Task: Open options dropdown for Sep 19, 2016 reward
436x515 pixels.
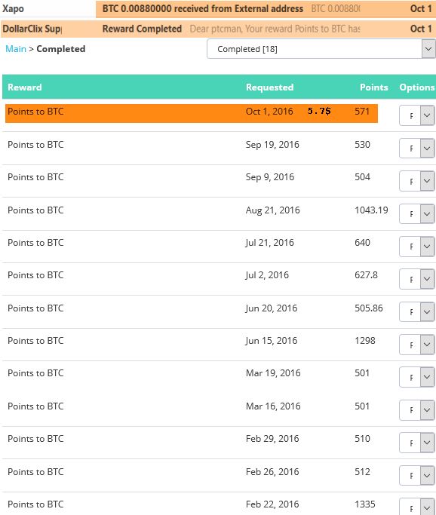Action: (417, 148)
